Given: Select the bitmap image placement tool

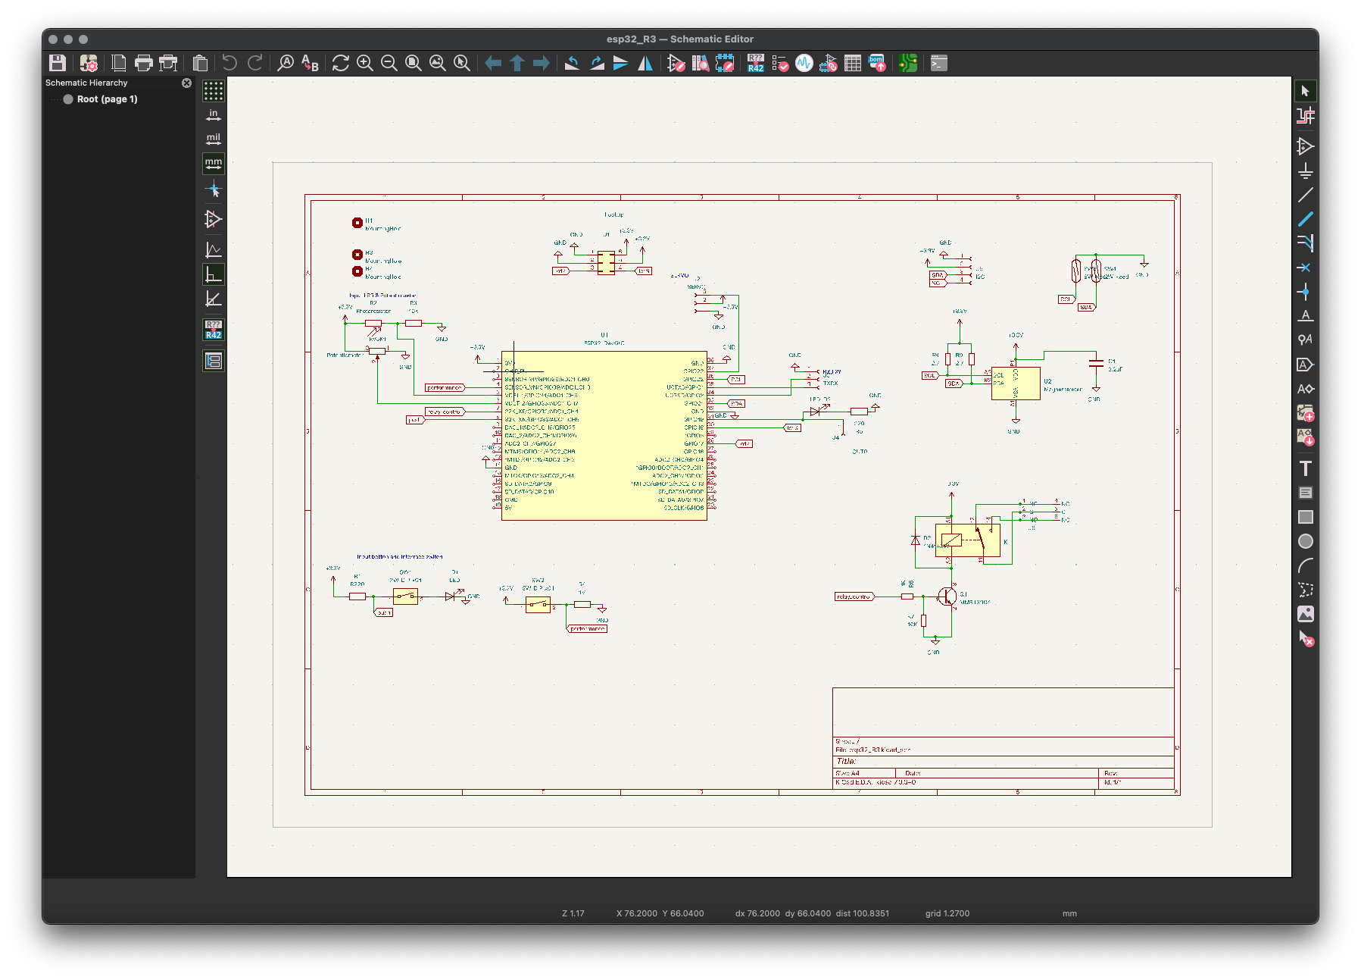Looking at the screenshot, I should point(1306,614).
